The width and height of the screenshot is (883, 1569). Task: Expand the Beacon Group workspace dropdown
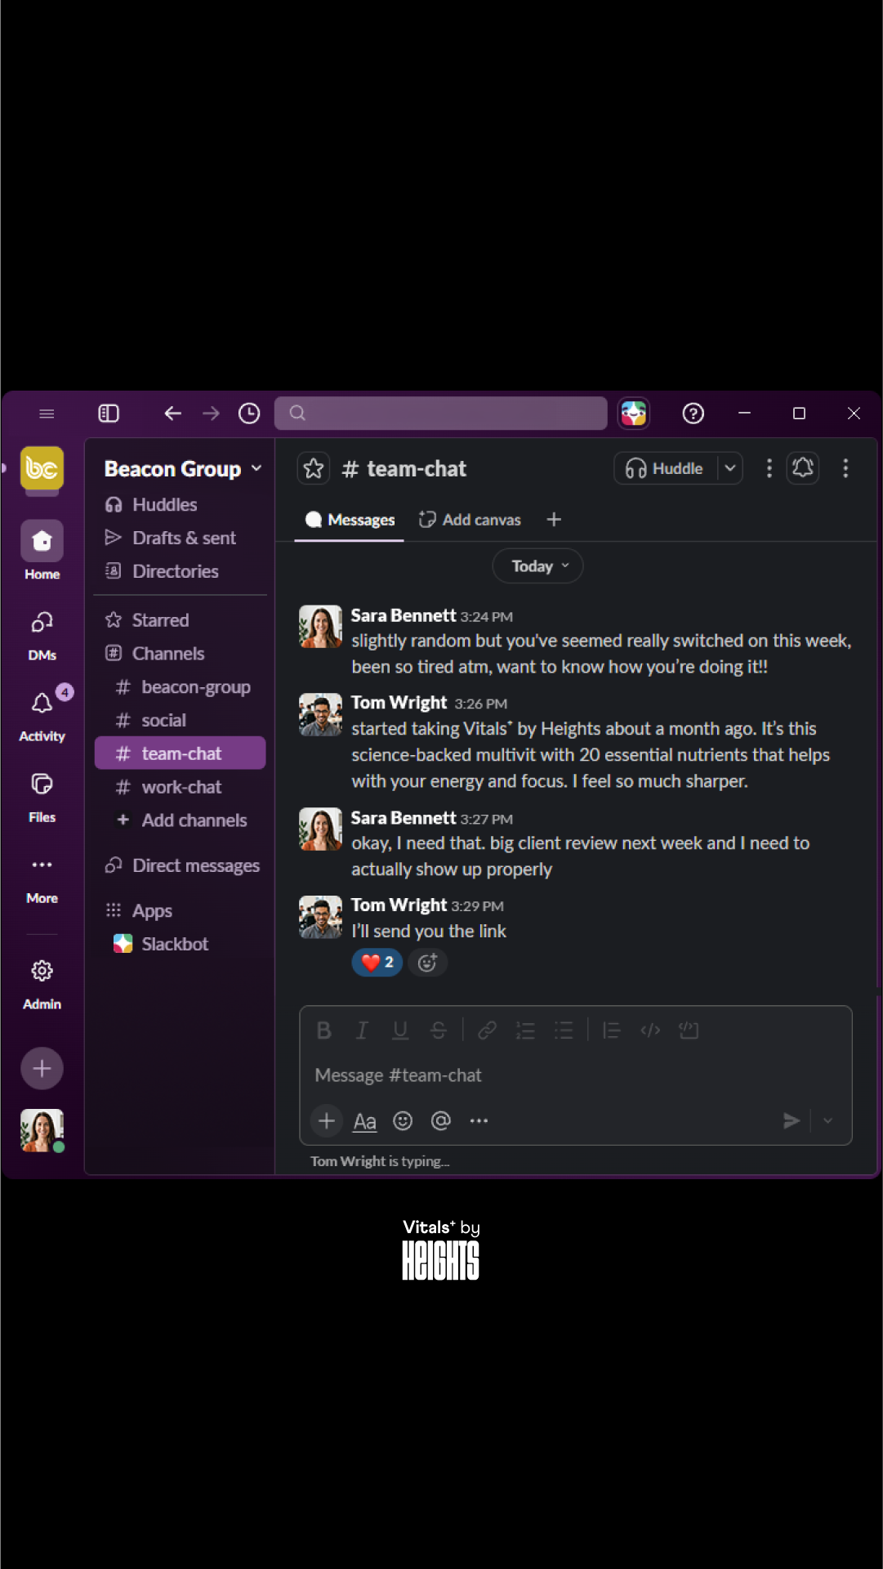pyautogui.click(x=183, y=468)
